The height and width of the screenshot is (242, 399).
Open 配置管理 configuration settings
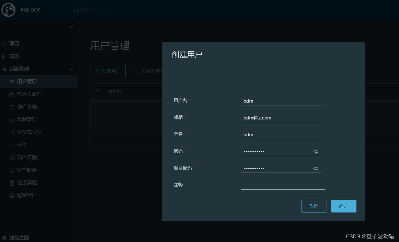coord(27,195)
